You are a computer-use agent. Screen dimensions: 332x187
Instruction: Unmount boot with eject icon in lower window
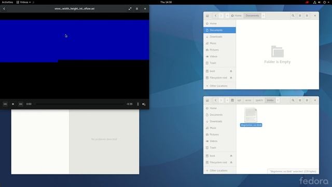231,156
